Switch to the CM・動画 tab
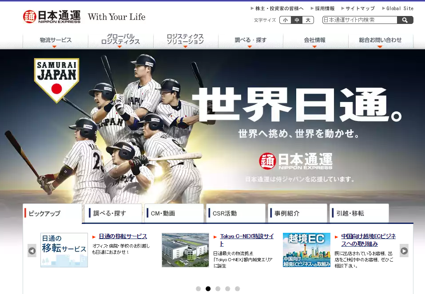 [x=174, y=213]
